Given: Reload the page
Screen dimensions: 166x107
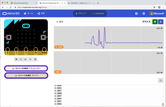Looking at the screenshot, I should click(x=11, y=7).
